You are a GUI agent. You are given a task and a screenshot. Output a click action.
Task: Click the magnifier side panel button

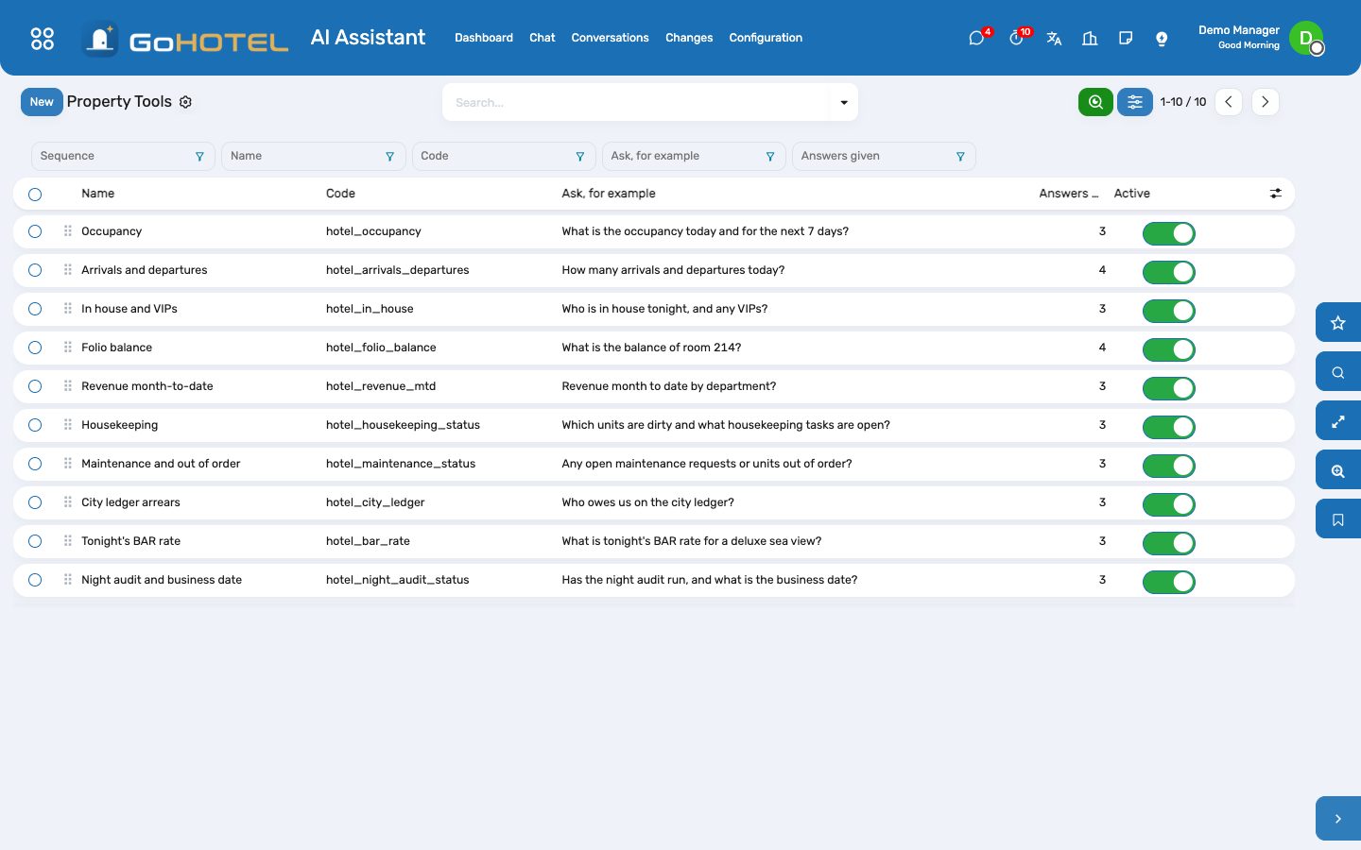tap(1338, 372)
